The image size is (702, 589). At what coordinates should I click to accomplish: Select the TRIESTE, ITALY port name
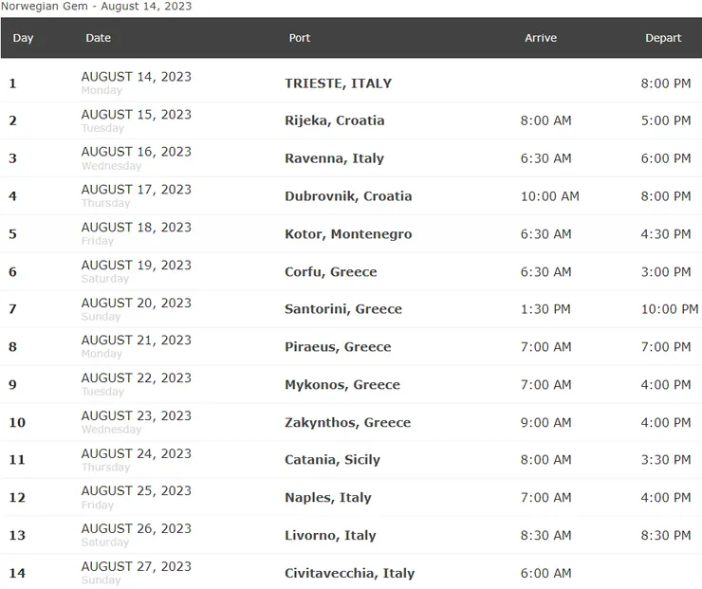pos(338,83)
